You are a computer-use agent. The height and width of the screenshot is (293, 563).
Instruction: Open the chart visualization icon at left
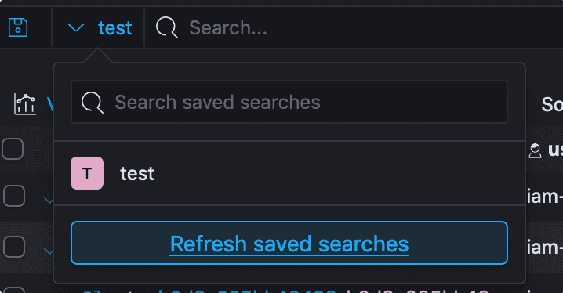pos(25,104)
